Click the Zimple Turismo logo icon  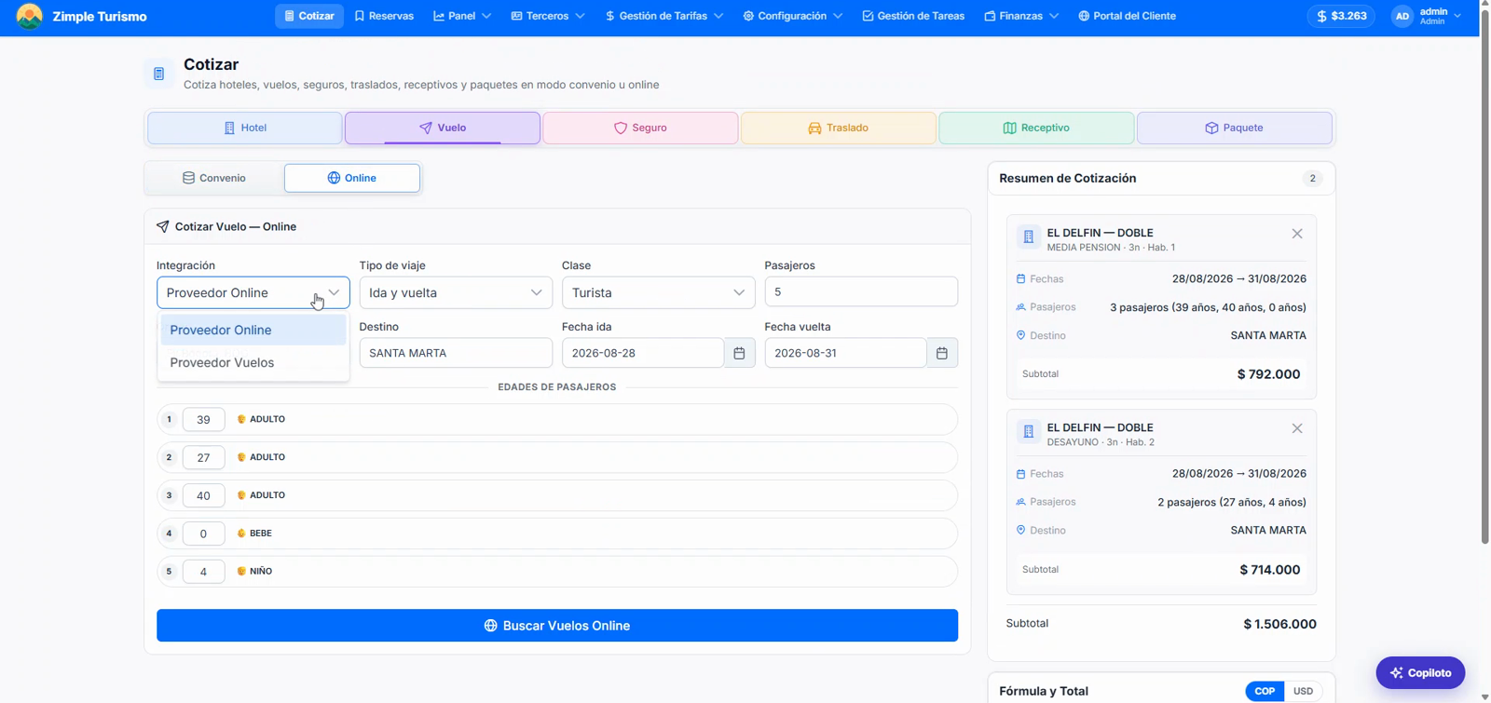pyautogui.click(x=30, y=16)
